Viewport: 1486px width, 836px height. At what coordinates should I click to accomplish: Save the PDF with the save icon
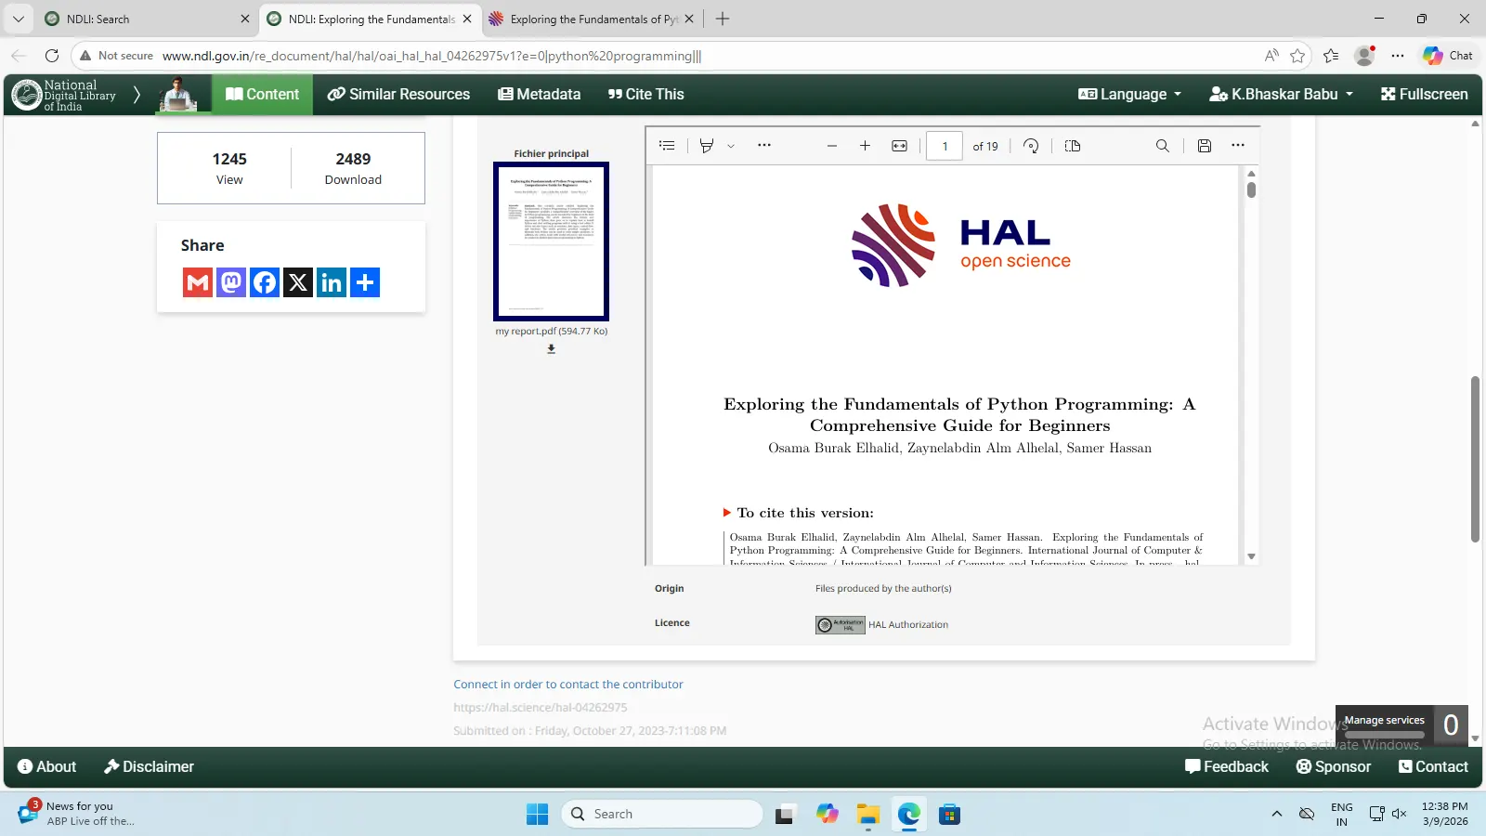[x=1204, y=146]
